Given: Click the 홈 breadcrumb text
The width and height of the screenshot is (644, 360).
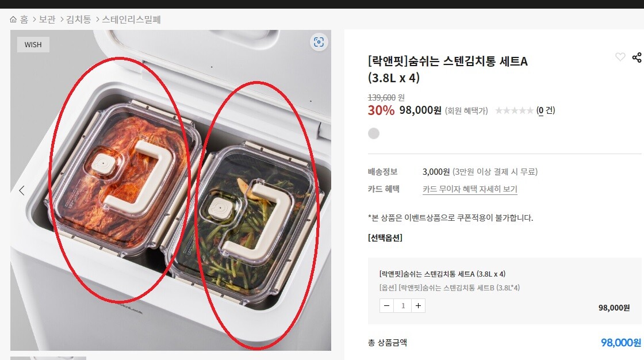Looking at the screenshot, I should coord(24,20).
